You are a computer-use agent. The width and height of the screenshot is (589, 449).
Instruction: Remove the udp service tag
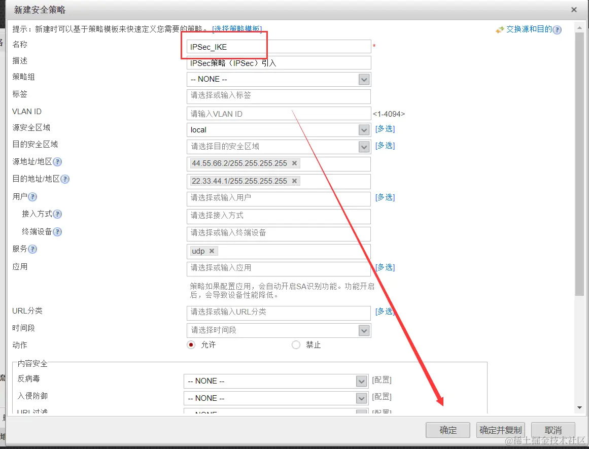coord(212,251)
